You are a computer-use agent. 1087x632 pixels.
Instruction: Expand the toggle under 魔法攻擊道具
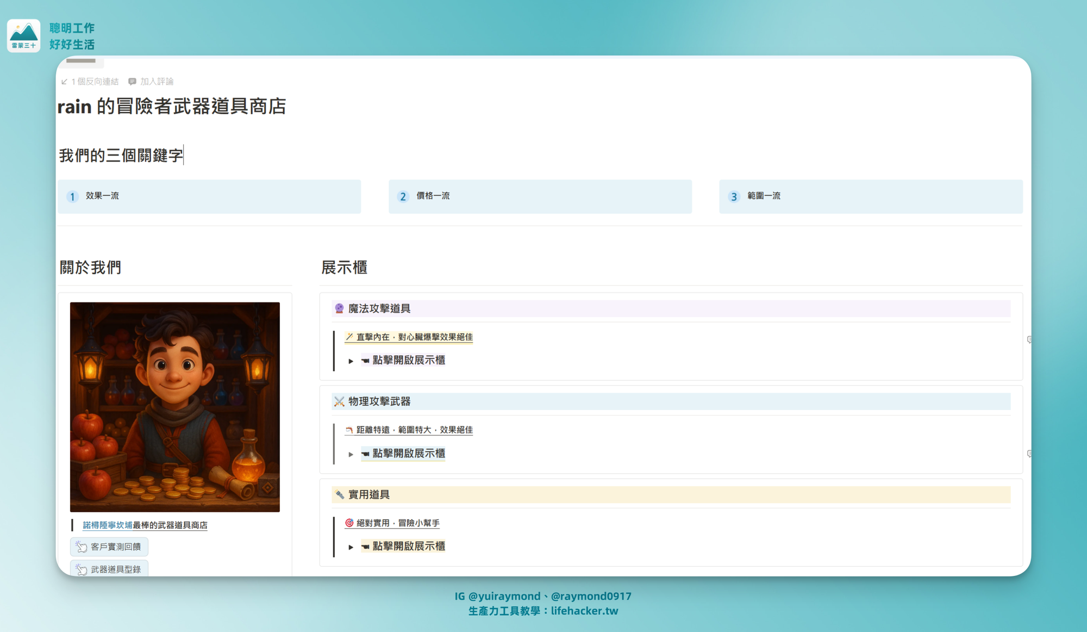click(351, 361)
